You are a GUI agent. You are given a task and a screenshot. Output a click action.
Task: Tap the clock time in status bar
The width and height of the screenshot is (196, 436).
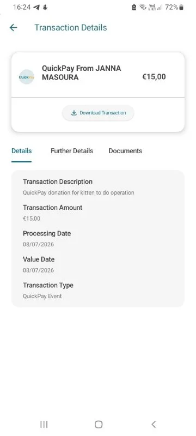tap(22, 7)
